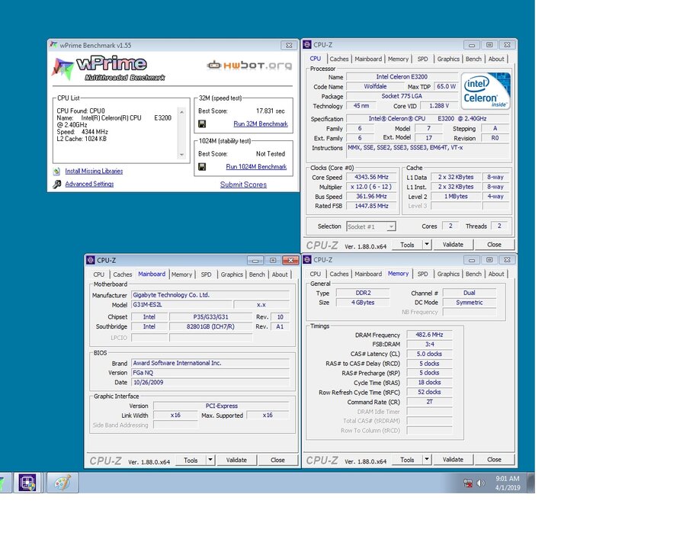Image resolution: width=686 pixels, height=549 pixels.
Task: Open the CPU-Z icon on the taskbar
Action: pyautogui.click(x=27, y=483)
